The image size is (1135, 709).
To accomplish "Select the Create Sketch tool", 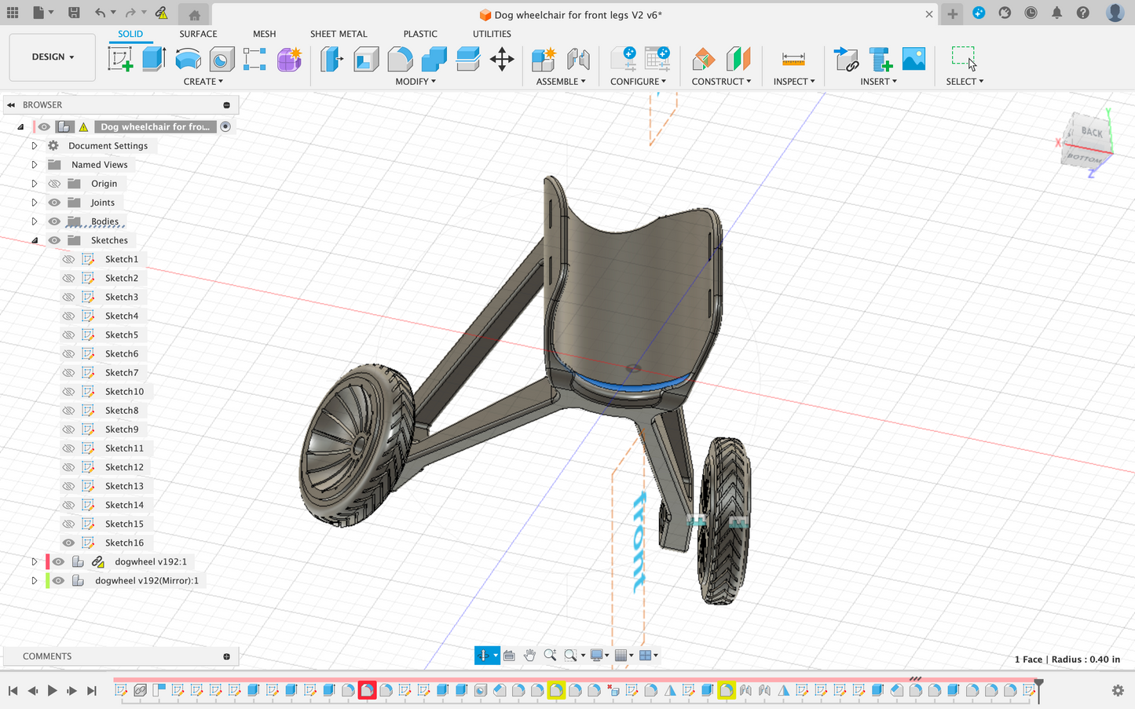I will (120, 59).
